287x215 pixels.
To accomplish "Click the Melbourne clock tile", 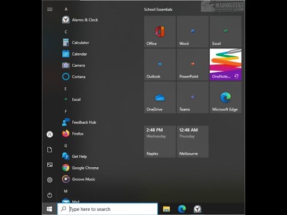I will point(193,142).
